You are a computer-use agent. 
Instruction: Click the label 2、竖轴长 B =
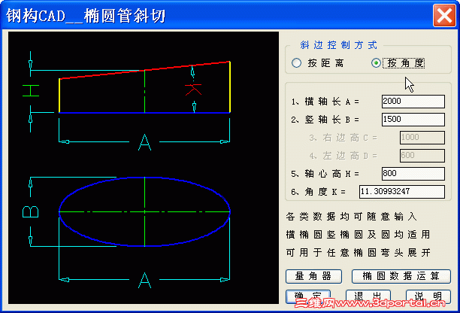325,120
